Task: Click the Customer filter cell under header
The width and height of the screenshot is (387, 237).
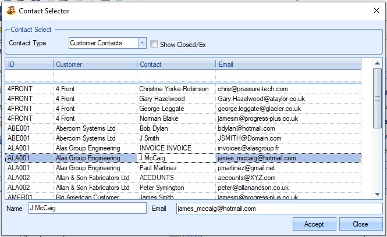Action: point(95,76)
